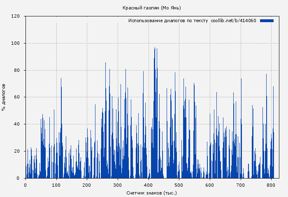
Task: Click the 800 tick label on x-axis
Action: click(x=271, y=185)
